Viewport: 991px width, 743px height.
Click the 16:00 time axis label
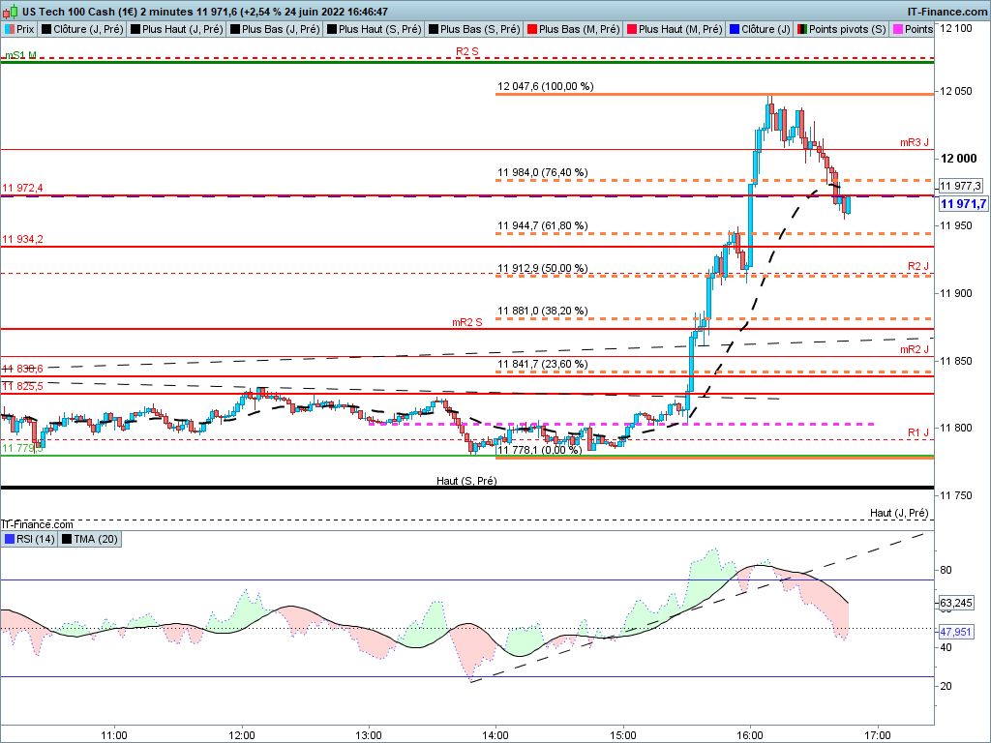tap(750, 735)
